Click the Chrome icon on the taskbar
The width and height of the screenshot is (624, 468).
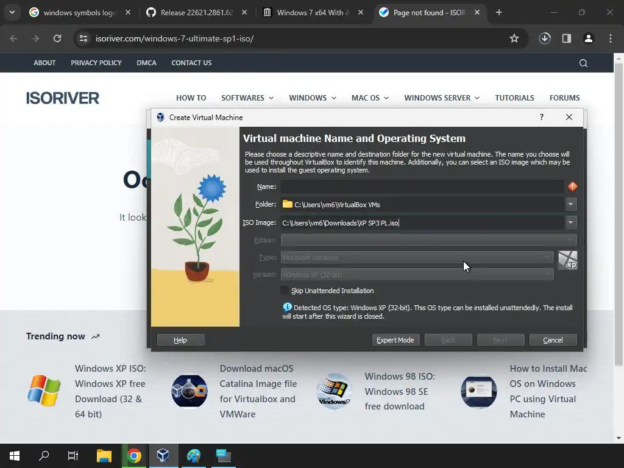point(134,456)
